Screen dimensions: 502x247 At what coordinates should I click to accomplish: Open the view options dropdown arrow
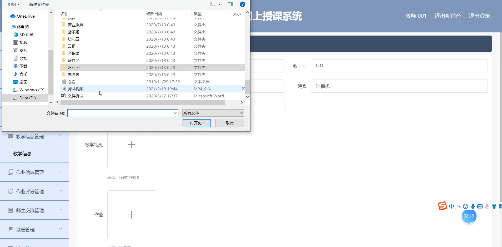(219, 4)
